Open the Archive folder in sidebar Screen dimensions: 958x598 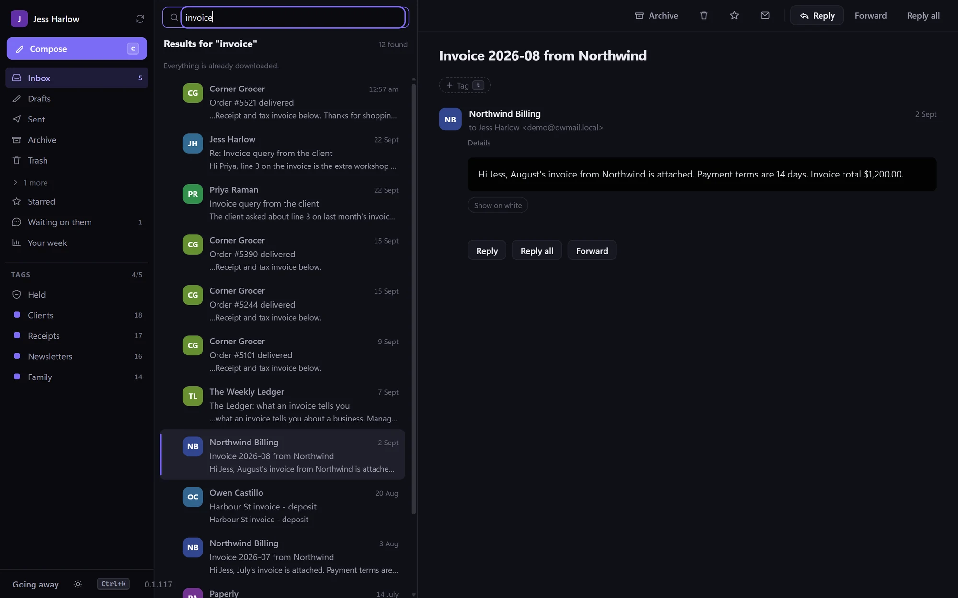tap(77, 139)
